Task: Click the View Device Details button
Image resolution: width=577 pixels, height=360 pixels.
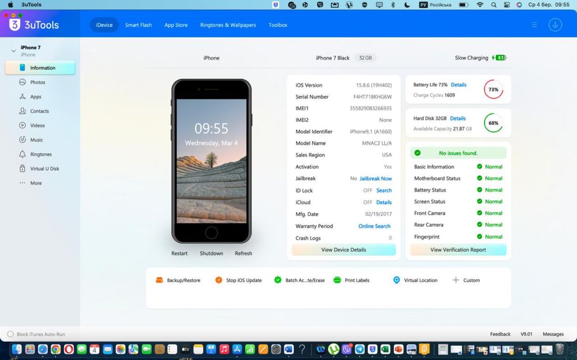Action: pos(344,250)
